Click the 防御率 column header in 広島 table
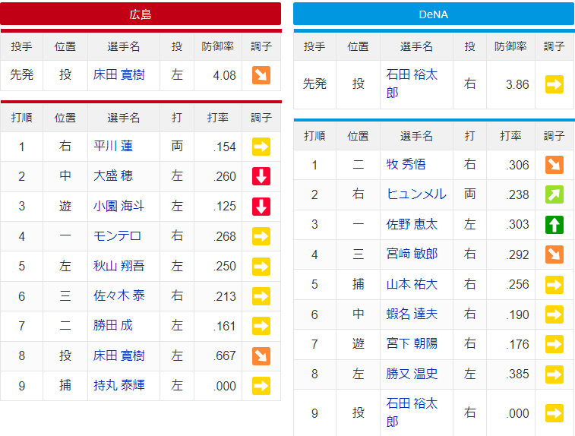 click(217, 46)
